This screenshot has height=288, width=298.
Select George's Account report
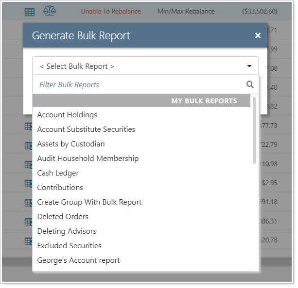coord(79,260)
